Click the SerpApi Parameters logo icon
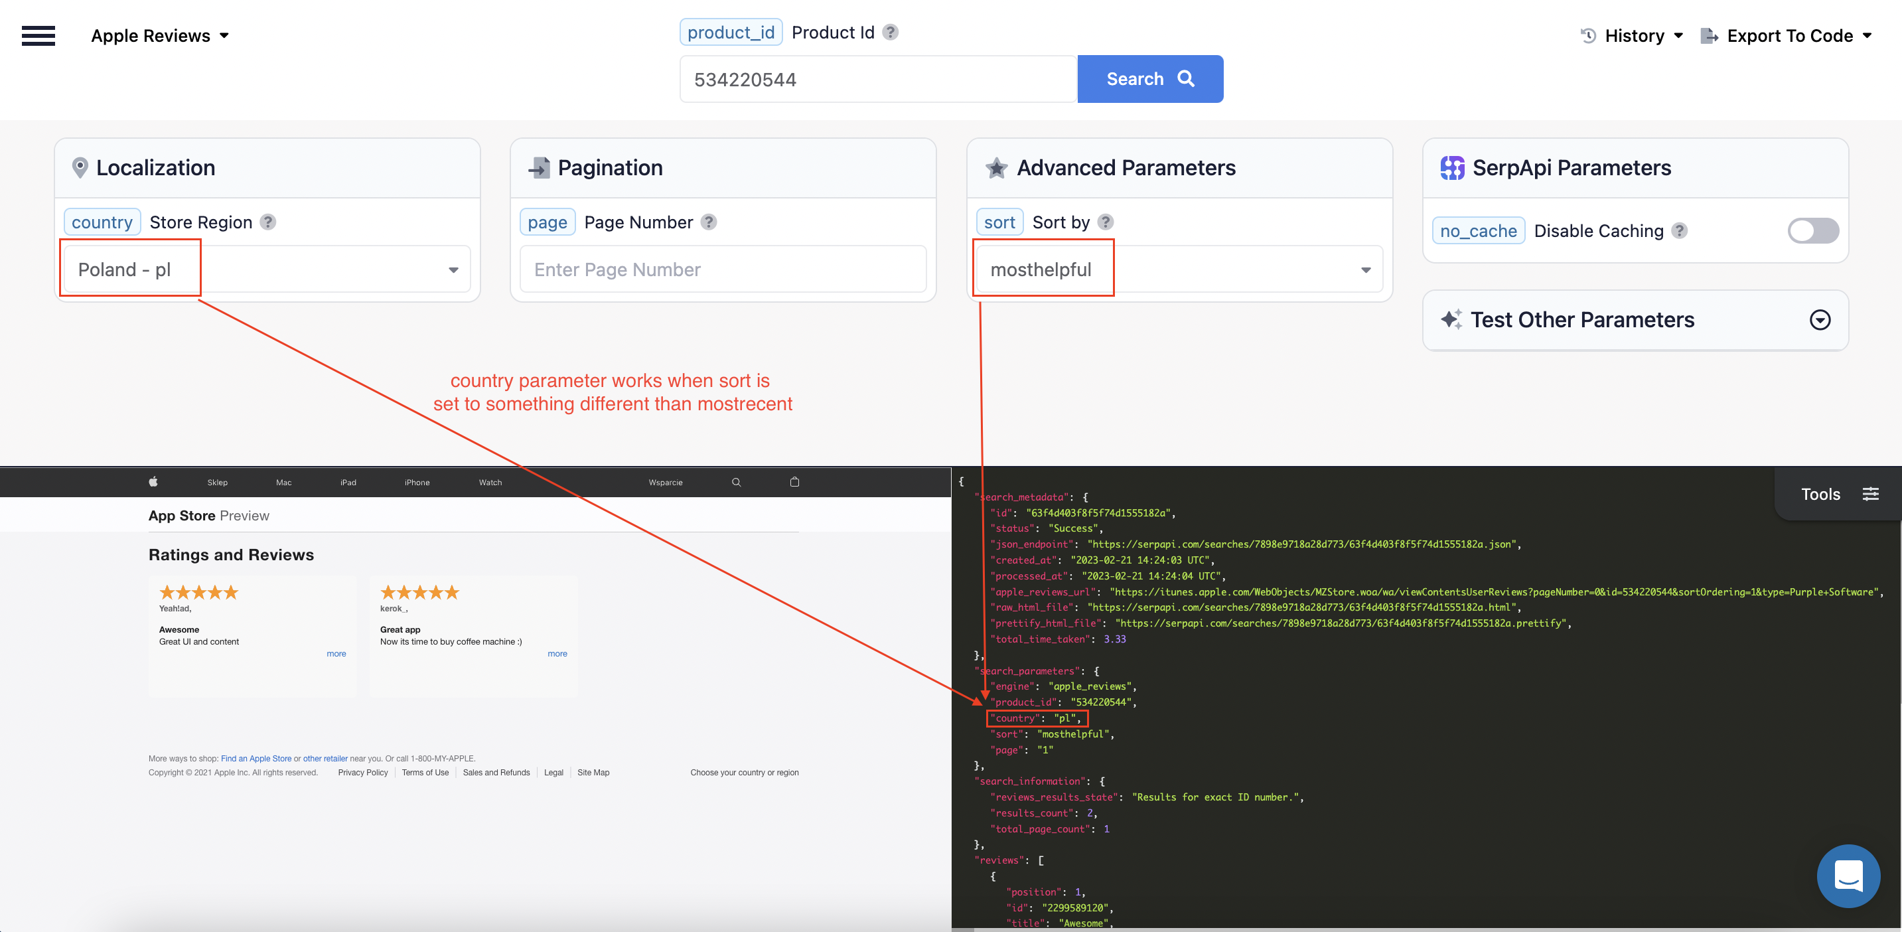This screenshot has height=932, width=1902. tap(1451, 168)
